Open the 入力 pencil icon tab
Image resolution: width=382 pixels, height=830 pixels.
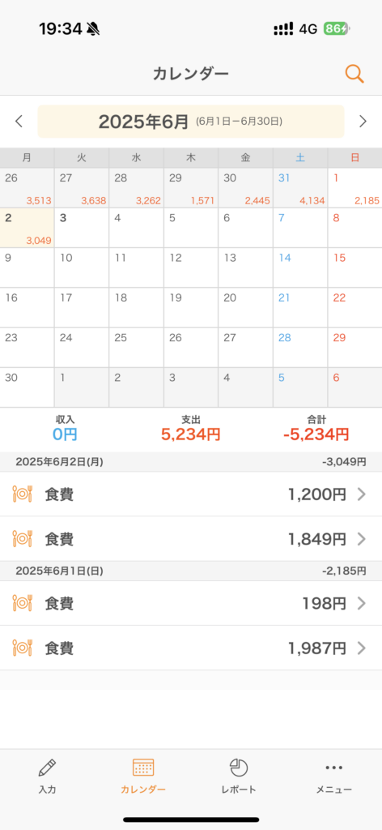(47, 768)
